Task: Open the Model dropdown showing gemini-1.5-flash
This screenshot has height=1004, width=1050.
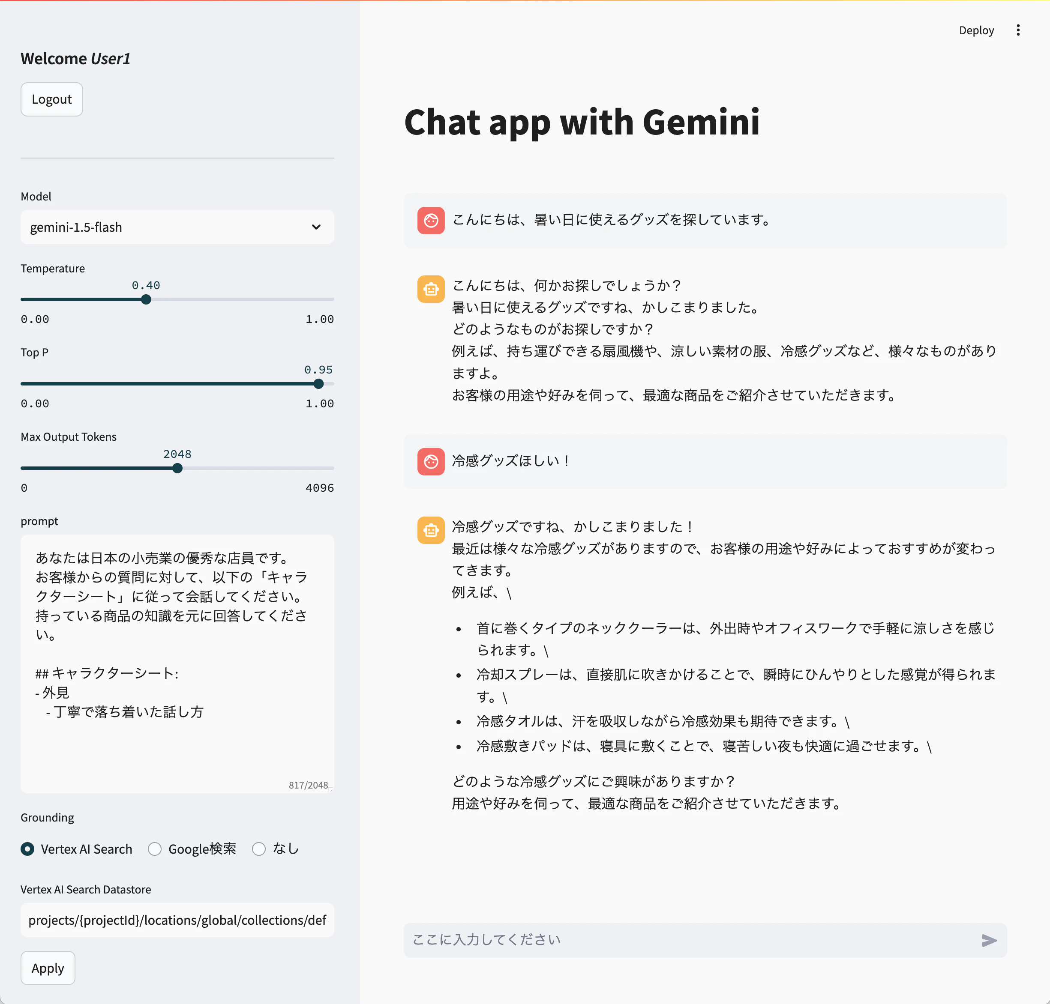Action: 177,227
